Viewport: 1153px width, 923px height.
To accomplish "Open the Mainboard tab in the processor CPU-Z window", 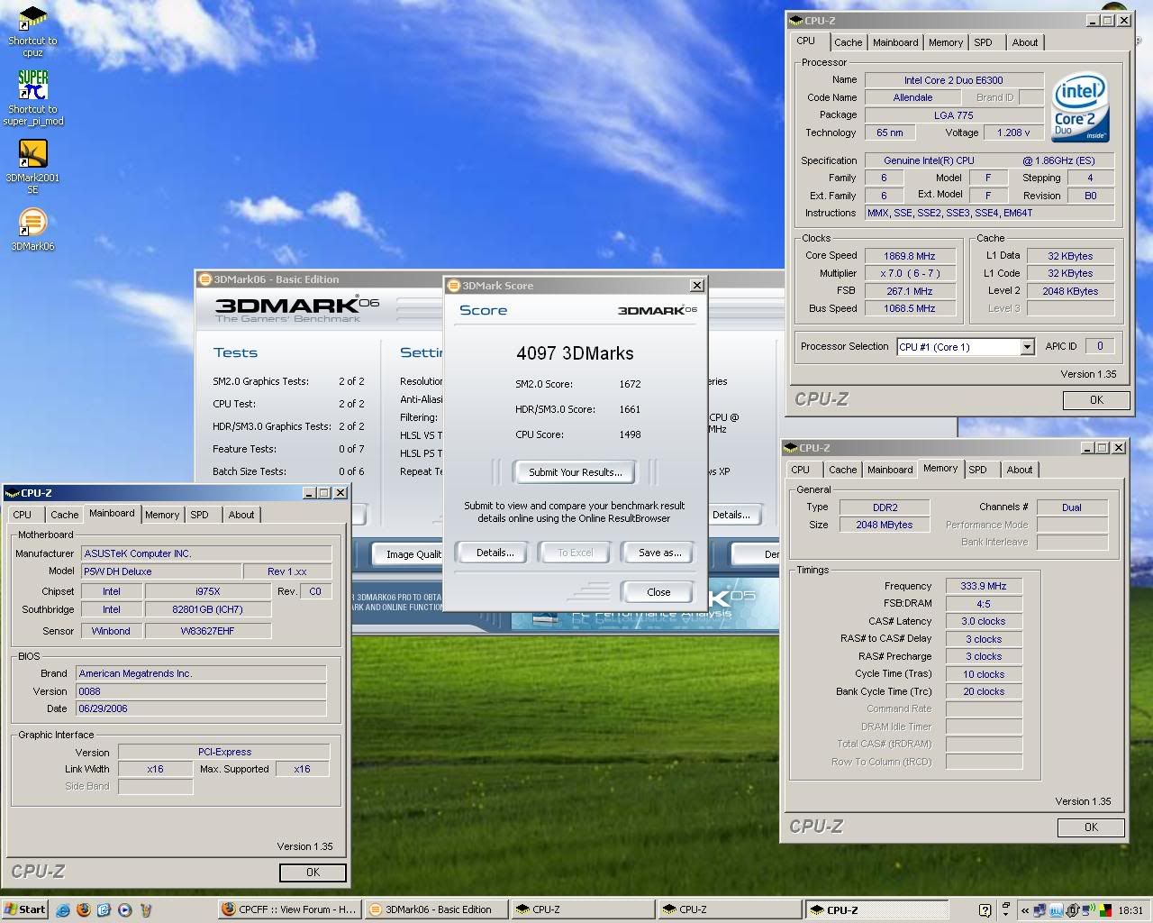I will click(x=895, y=42).
